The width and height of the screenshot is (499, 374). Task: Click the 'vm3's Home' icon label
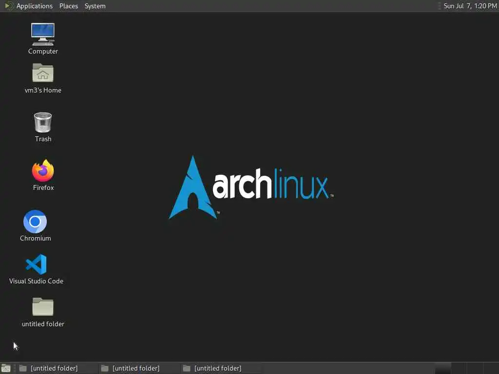point(43,90)
